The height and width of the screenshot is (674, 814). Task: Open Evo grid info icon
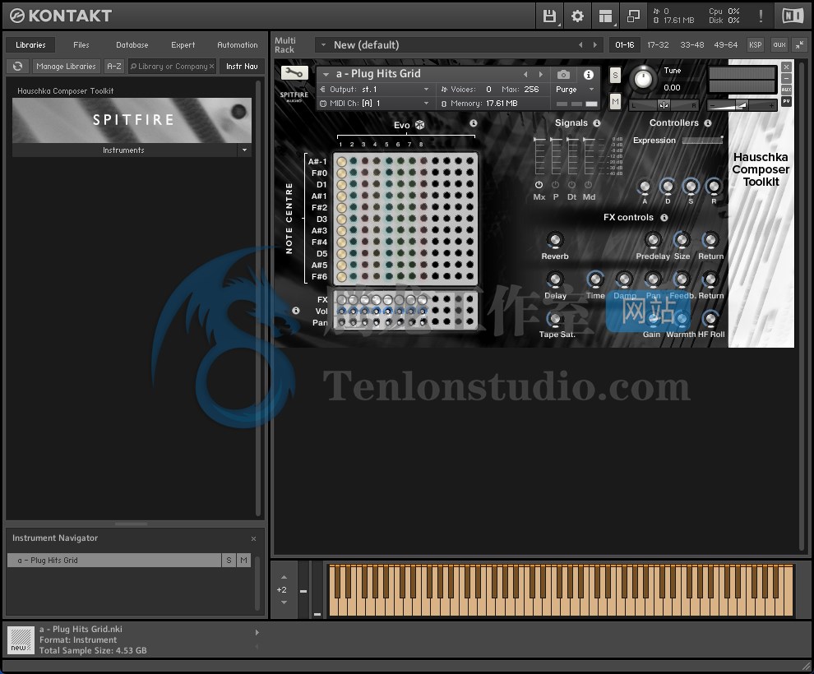(474, 123)
